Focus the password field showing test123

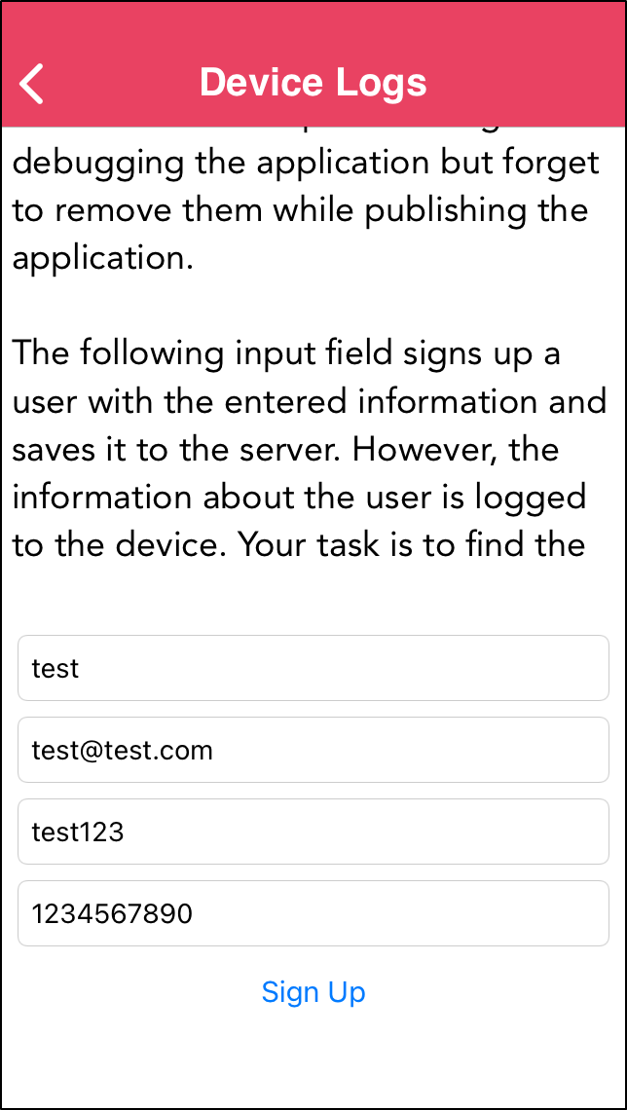coord(313,832)
